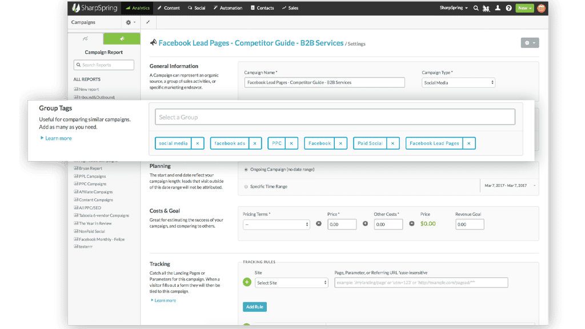Click the Other Costs input field
Viewport: 585px width, 329px height.
coord(388,224)
